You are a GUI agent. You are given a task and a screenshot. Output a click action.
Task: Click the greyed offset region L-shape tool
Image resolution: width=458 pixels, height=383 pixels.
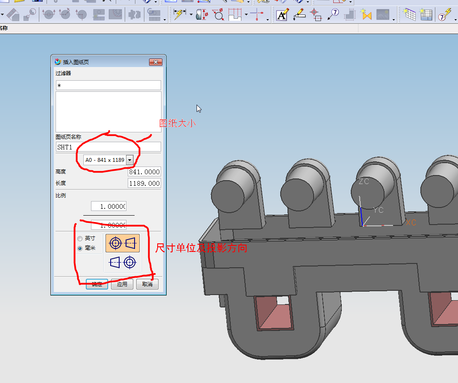pos(349,14)
